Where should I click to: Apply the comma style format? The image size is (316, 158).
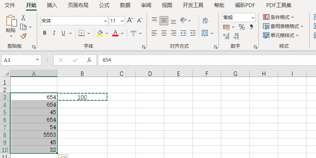tap(251, 27)
